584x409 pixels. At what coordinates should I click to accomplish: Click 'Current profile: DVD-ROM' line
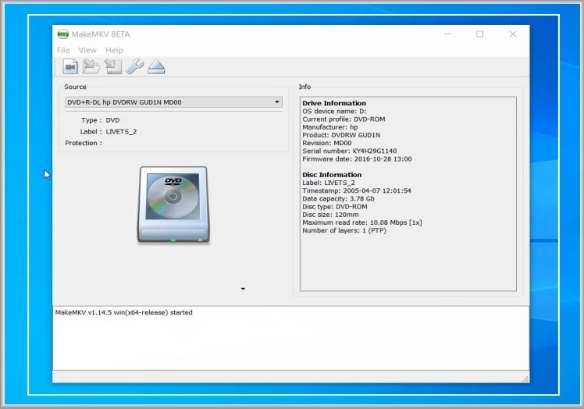tap(344, 119)
